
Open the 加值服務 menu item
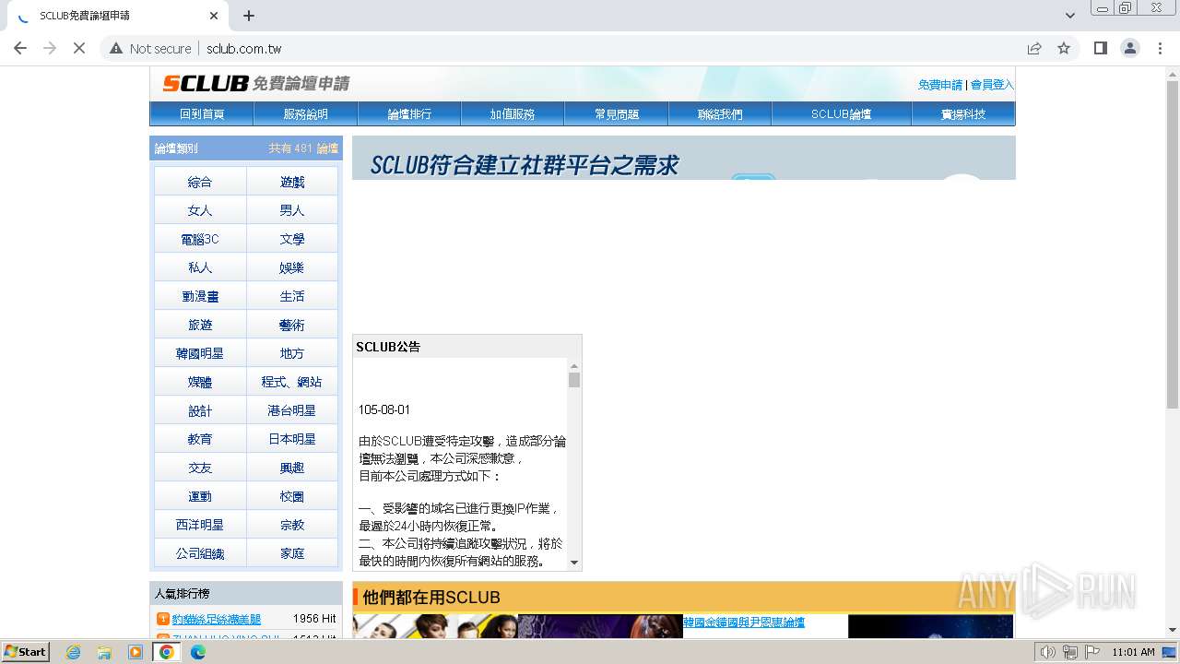coord(513,114)
